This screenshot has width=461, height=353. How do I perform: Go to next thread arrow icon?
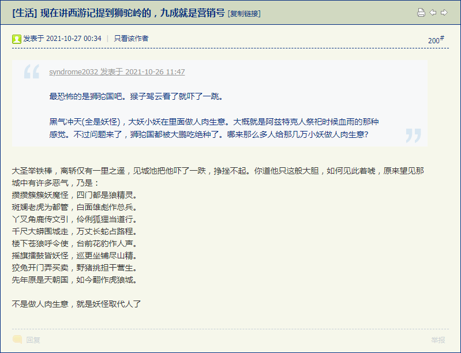coord(444,13)
